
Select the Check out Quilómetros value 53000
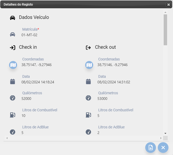(x=102, y=99)
